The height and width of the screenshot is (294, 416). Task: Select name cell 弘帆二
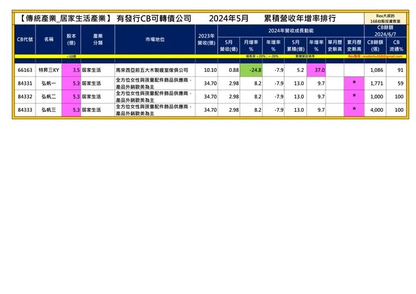(48, 97)
